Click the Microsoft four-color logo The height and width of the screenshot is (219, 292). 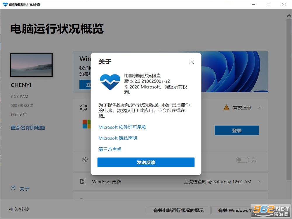pos(86,124)
